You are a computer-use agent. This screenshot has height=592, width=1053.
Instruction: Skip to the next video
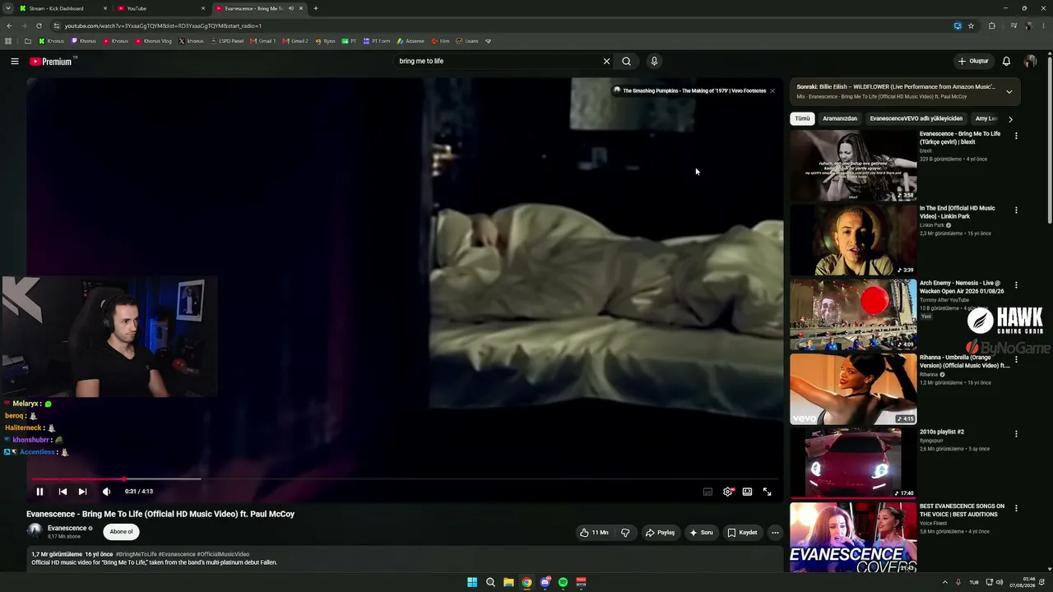[82, 492]
